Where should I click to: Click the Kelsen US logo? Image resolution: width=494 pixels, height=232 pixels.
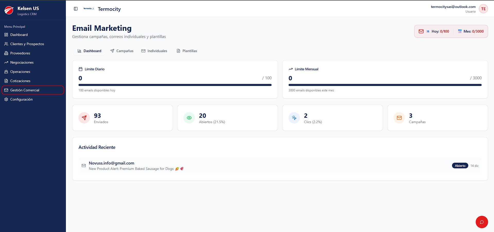[x=9, y=10]
